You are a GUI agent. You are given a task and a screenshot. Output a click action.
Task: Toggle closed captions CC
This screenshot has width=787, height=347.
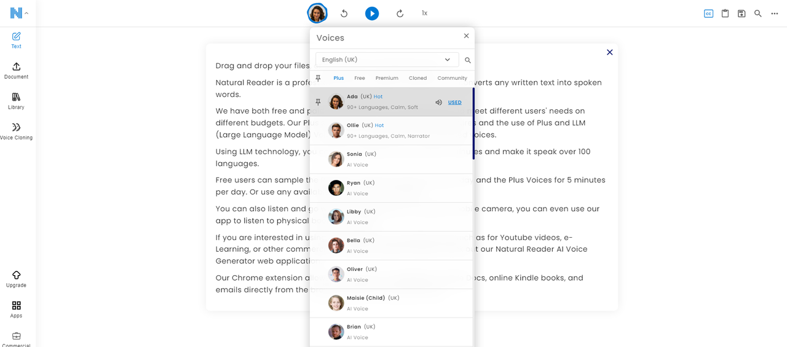pyautogui.click(x=709, y=14)
